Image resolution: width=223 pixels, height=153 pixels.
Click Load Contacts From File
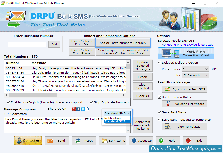click(82, 43)
